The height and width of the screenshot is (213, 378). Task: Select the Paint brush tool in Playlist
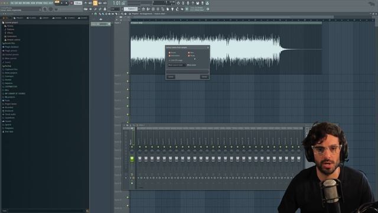[x=103, y=14]
